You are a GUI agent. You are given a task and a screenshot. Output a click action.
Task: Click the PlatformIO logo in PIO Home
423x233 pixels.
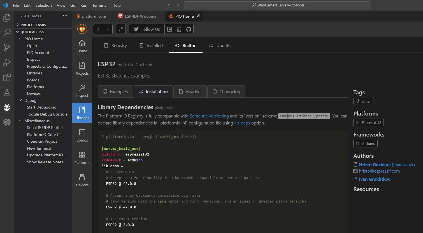point(82,29)
